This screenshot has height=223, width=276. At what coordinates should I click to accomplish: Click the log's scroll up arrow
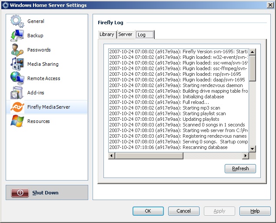point(253,52)
